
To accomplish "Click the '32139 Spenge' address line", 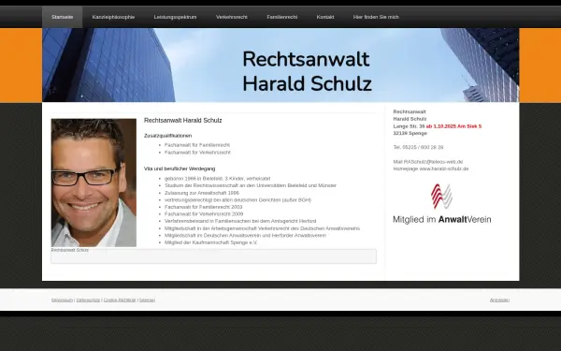I will 410,133.
